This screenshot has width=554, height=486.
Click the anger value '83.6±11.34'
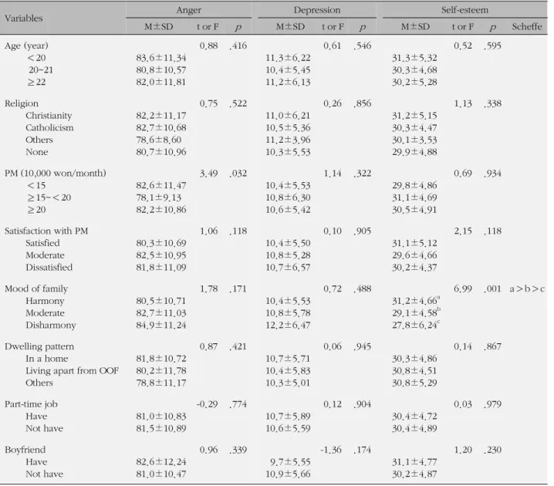click(x=161, y=58)
